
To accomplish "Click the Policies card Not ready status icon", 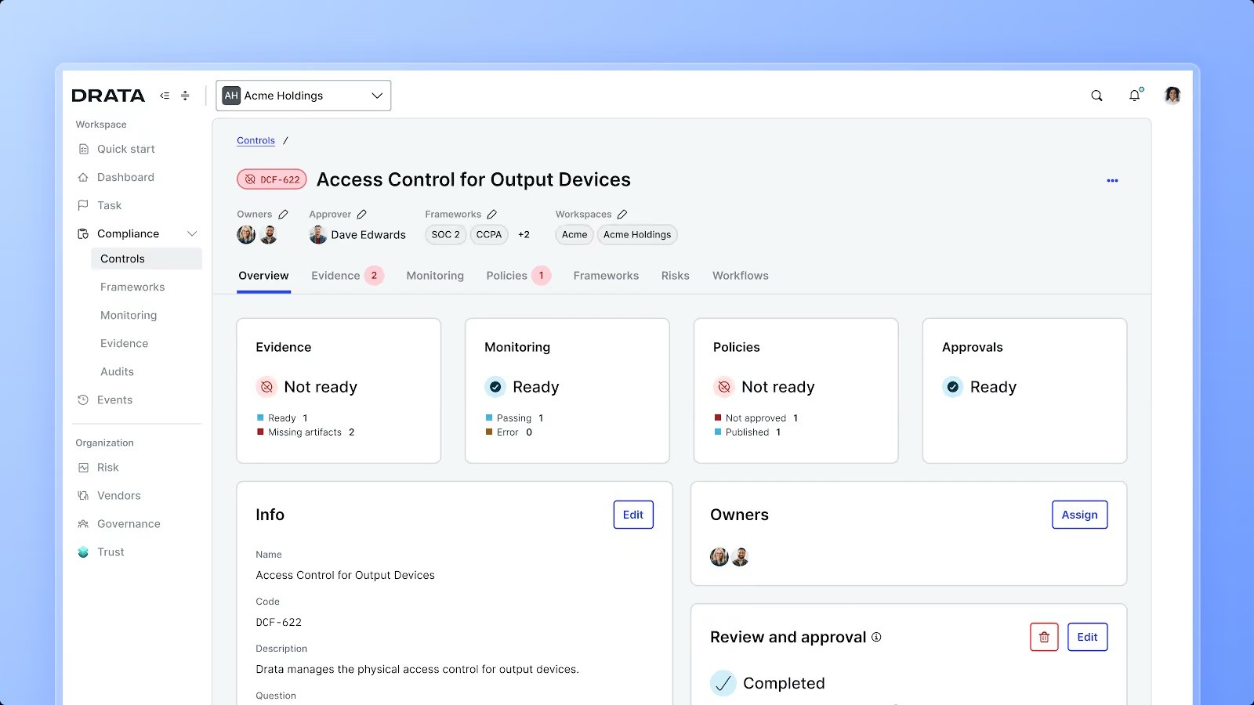I will (724, 387).
